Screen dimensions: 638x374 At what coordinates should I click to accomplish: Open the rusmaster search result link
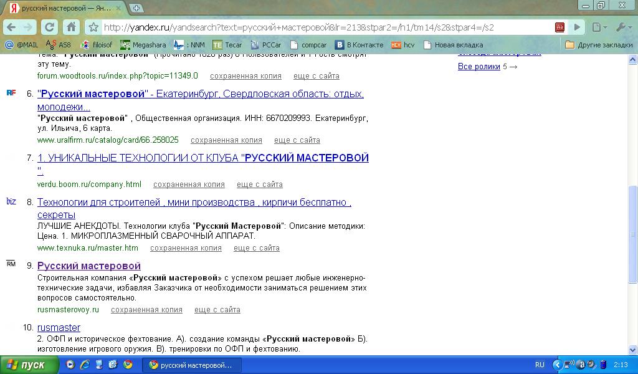tap(59, 328)
